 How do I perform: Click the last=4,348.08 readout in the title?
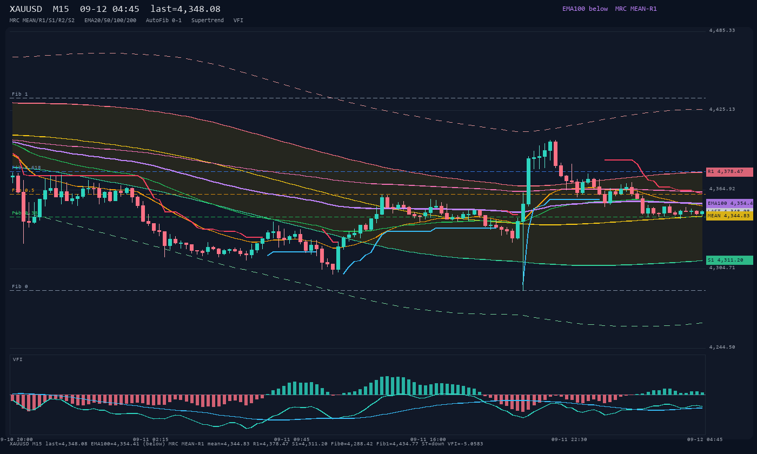click(x=185, y=9)
